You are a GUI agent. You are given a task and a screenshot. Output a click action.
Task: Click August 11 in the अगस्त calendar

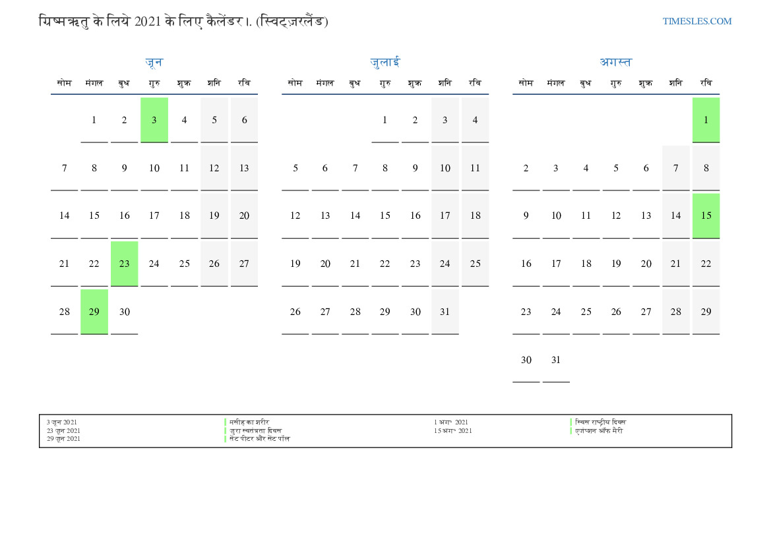point(586,215)
